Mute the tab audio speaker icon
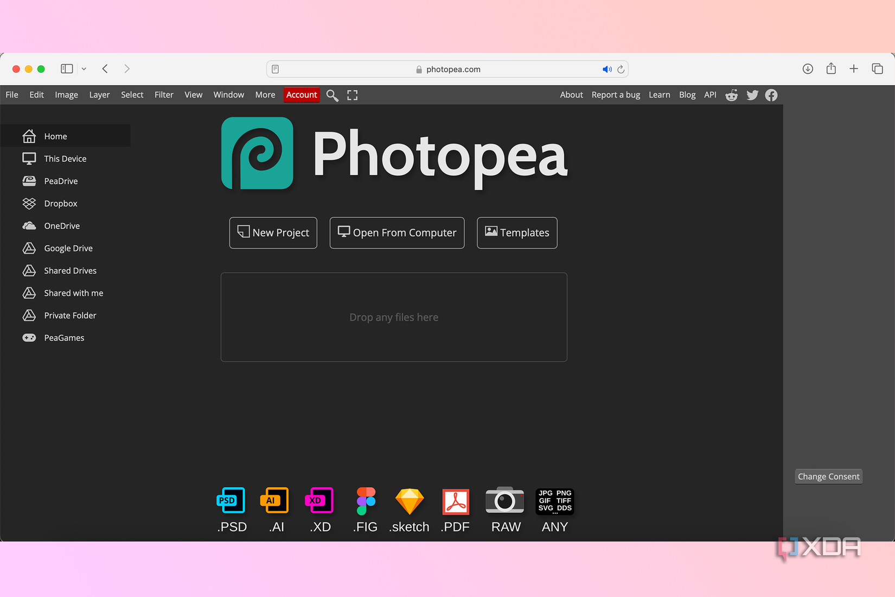895x597 pixels. 607,69
